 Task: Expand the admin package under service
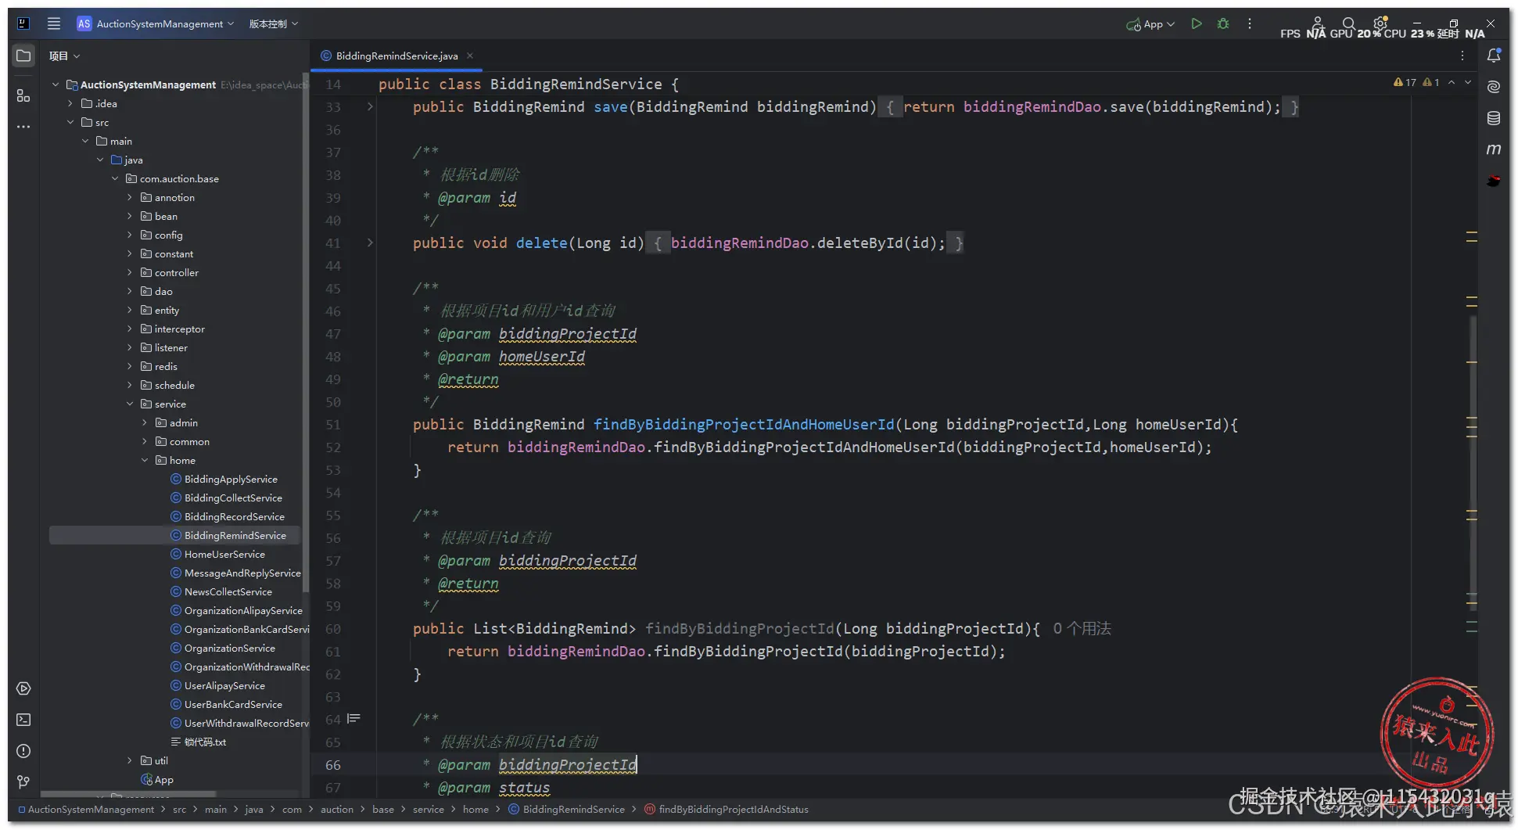tap(145, 422)
